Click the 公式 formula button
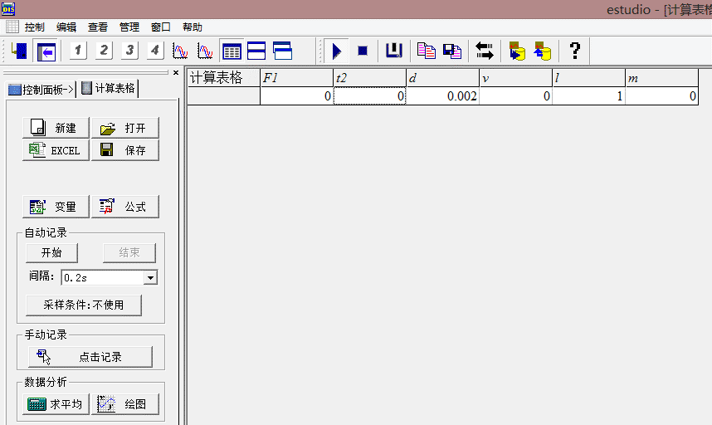Screen dimensions: 712x425 click(124, 207)
